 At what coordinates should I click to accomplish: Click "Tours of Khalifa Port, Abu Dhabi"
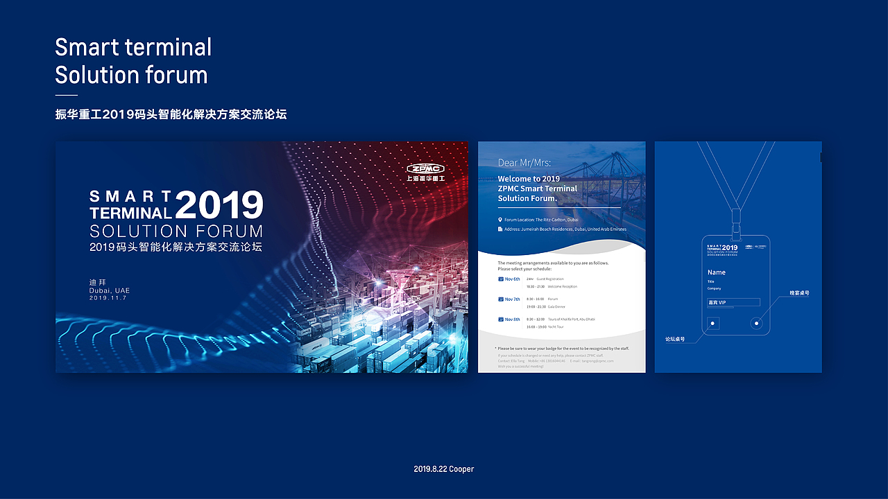(x=572, y=319)
